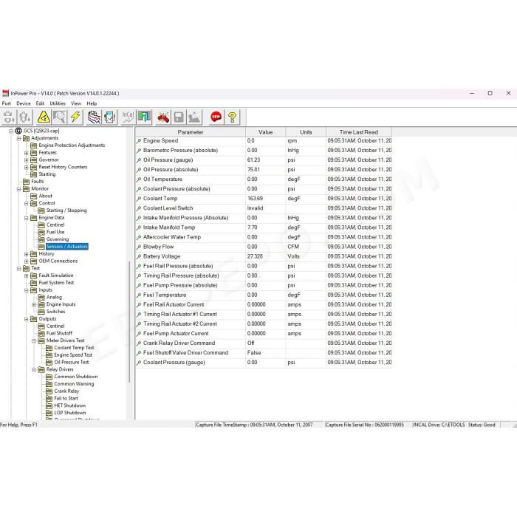Screen dimensions: 517x517
Task: Click the Parameter column header
Action: tap(191, 132)
